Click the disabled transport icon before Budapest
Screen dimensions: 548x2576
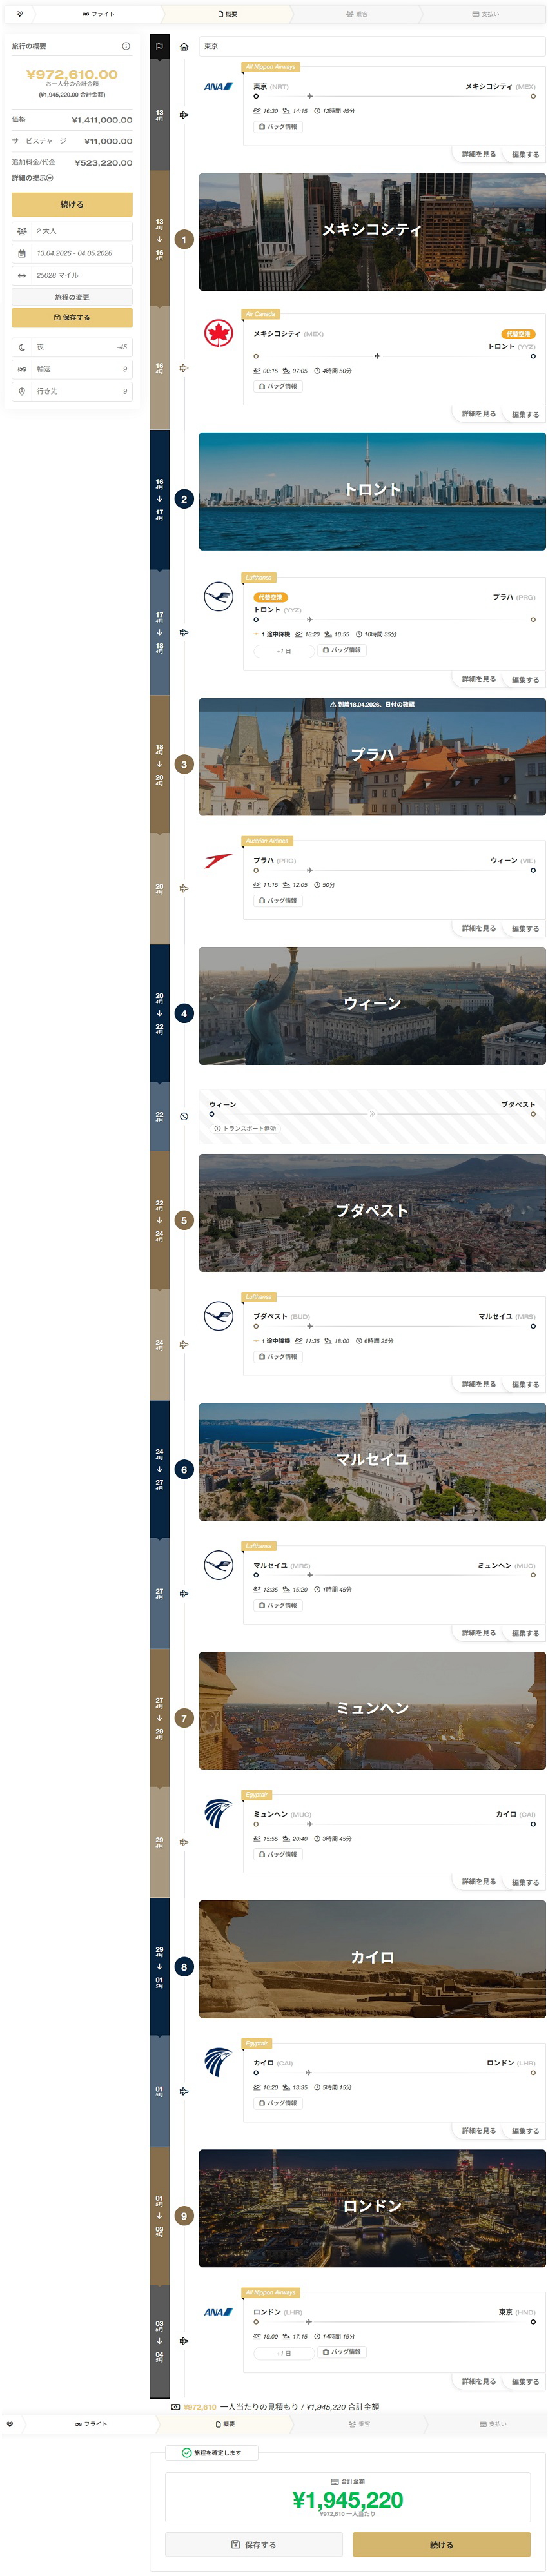(184, 1116)
